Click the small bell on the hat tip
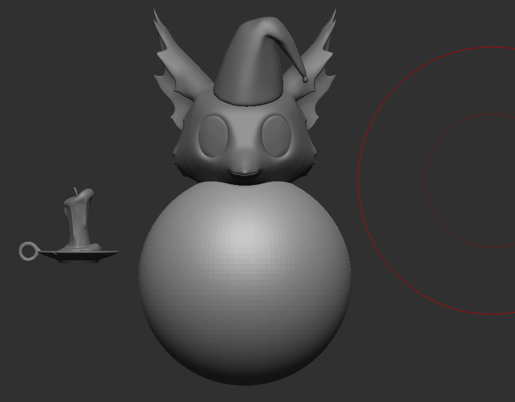 (305, 79)
